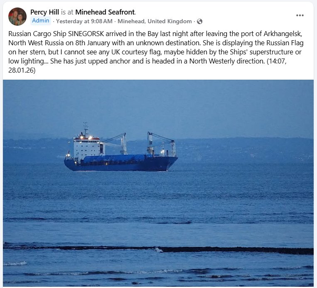Open the post's three-dot options menu
Screen dimensions: 317x288
[300, 15]
